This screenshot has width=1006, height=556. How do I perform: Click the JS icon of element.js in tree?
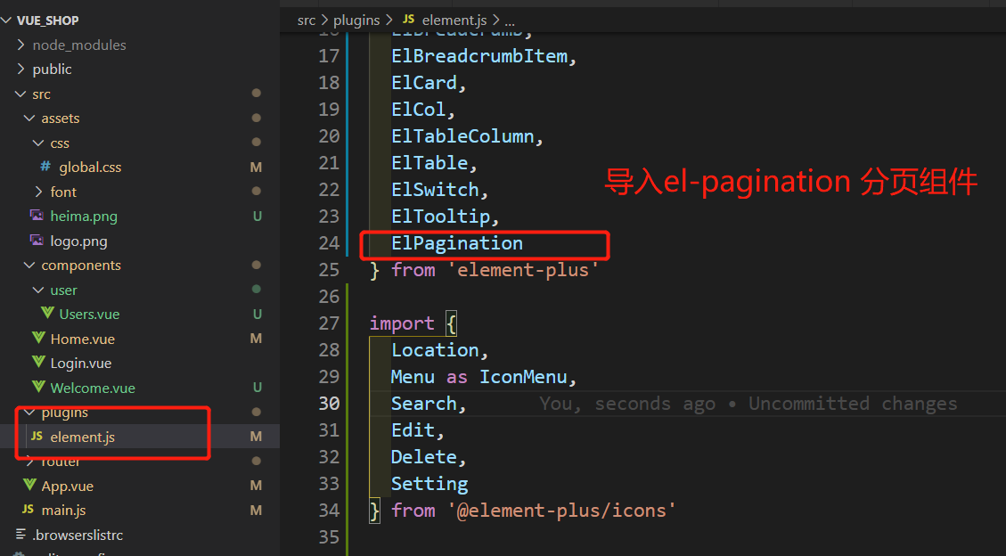pyautogui.click(x=37, y=436)
